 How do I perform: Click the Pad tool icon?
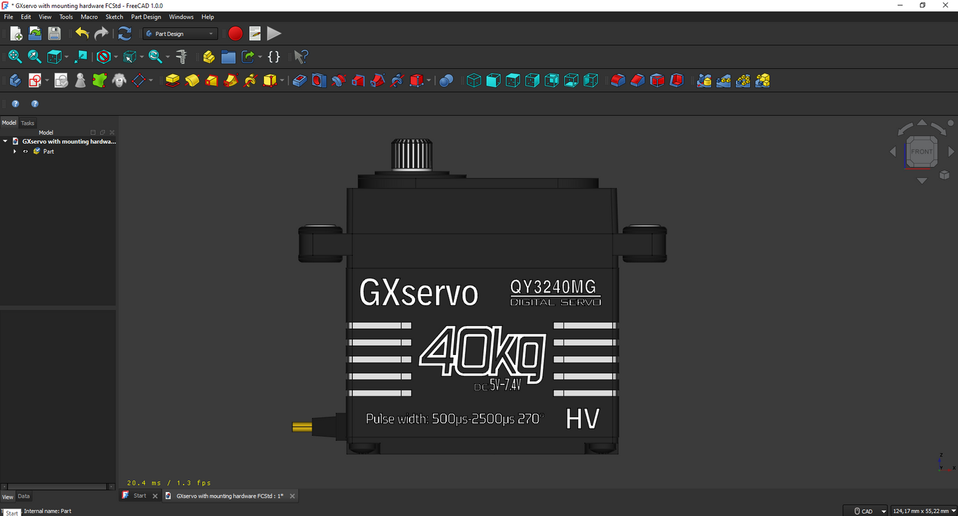coord(172,81)
